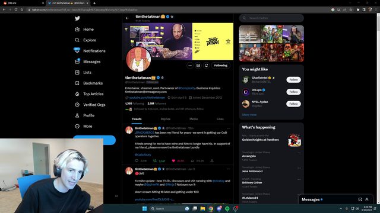This screenshot has width=380, height=213.
Task: Follow NYSL Aydan
Action: [293, 104]
